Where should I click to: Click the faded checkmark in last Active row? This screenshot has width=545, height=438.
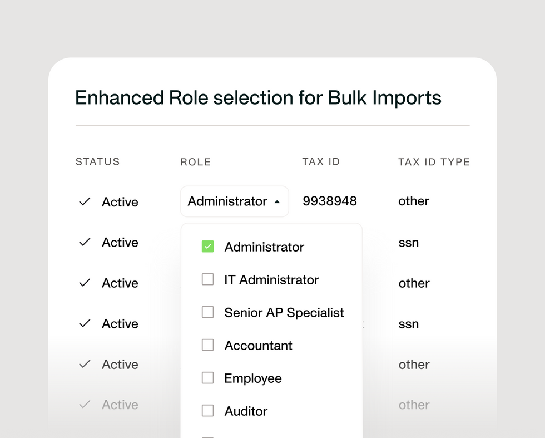[85, 404]
